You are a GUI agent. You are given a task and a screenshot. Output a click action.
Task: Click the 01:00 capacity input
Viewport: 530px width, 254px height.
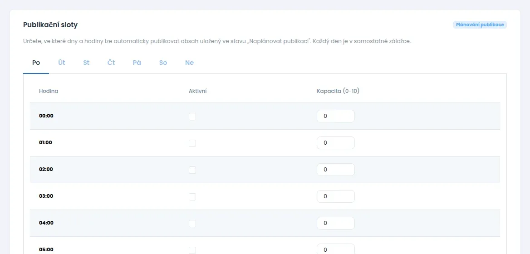point(336,143)
